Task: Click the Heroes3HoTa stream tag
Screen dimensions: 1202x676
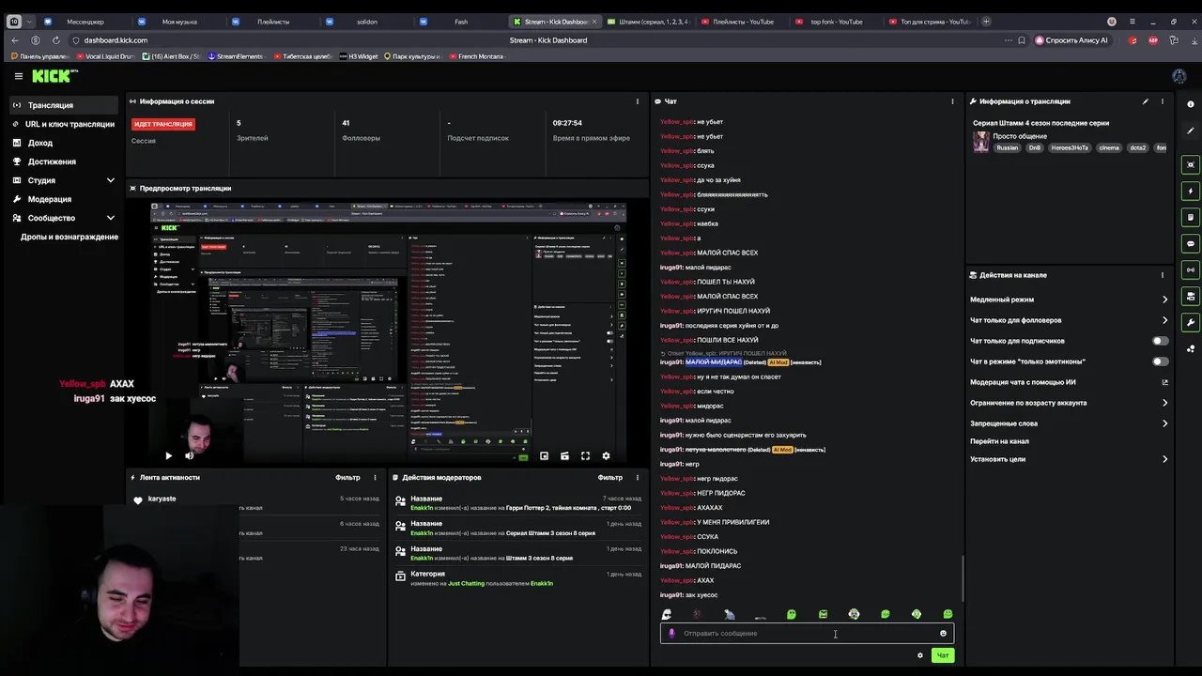Action: 1070,147
